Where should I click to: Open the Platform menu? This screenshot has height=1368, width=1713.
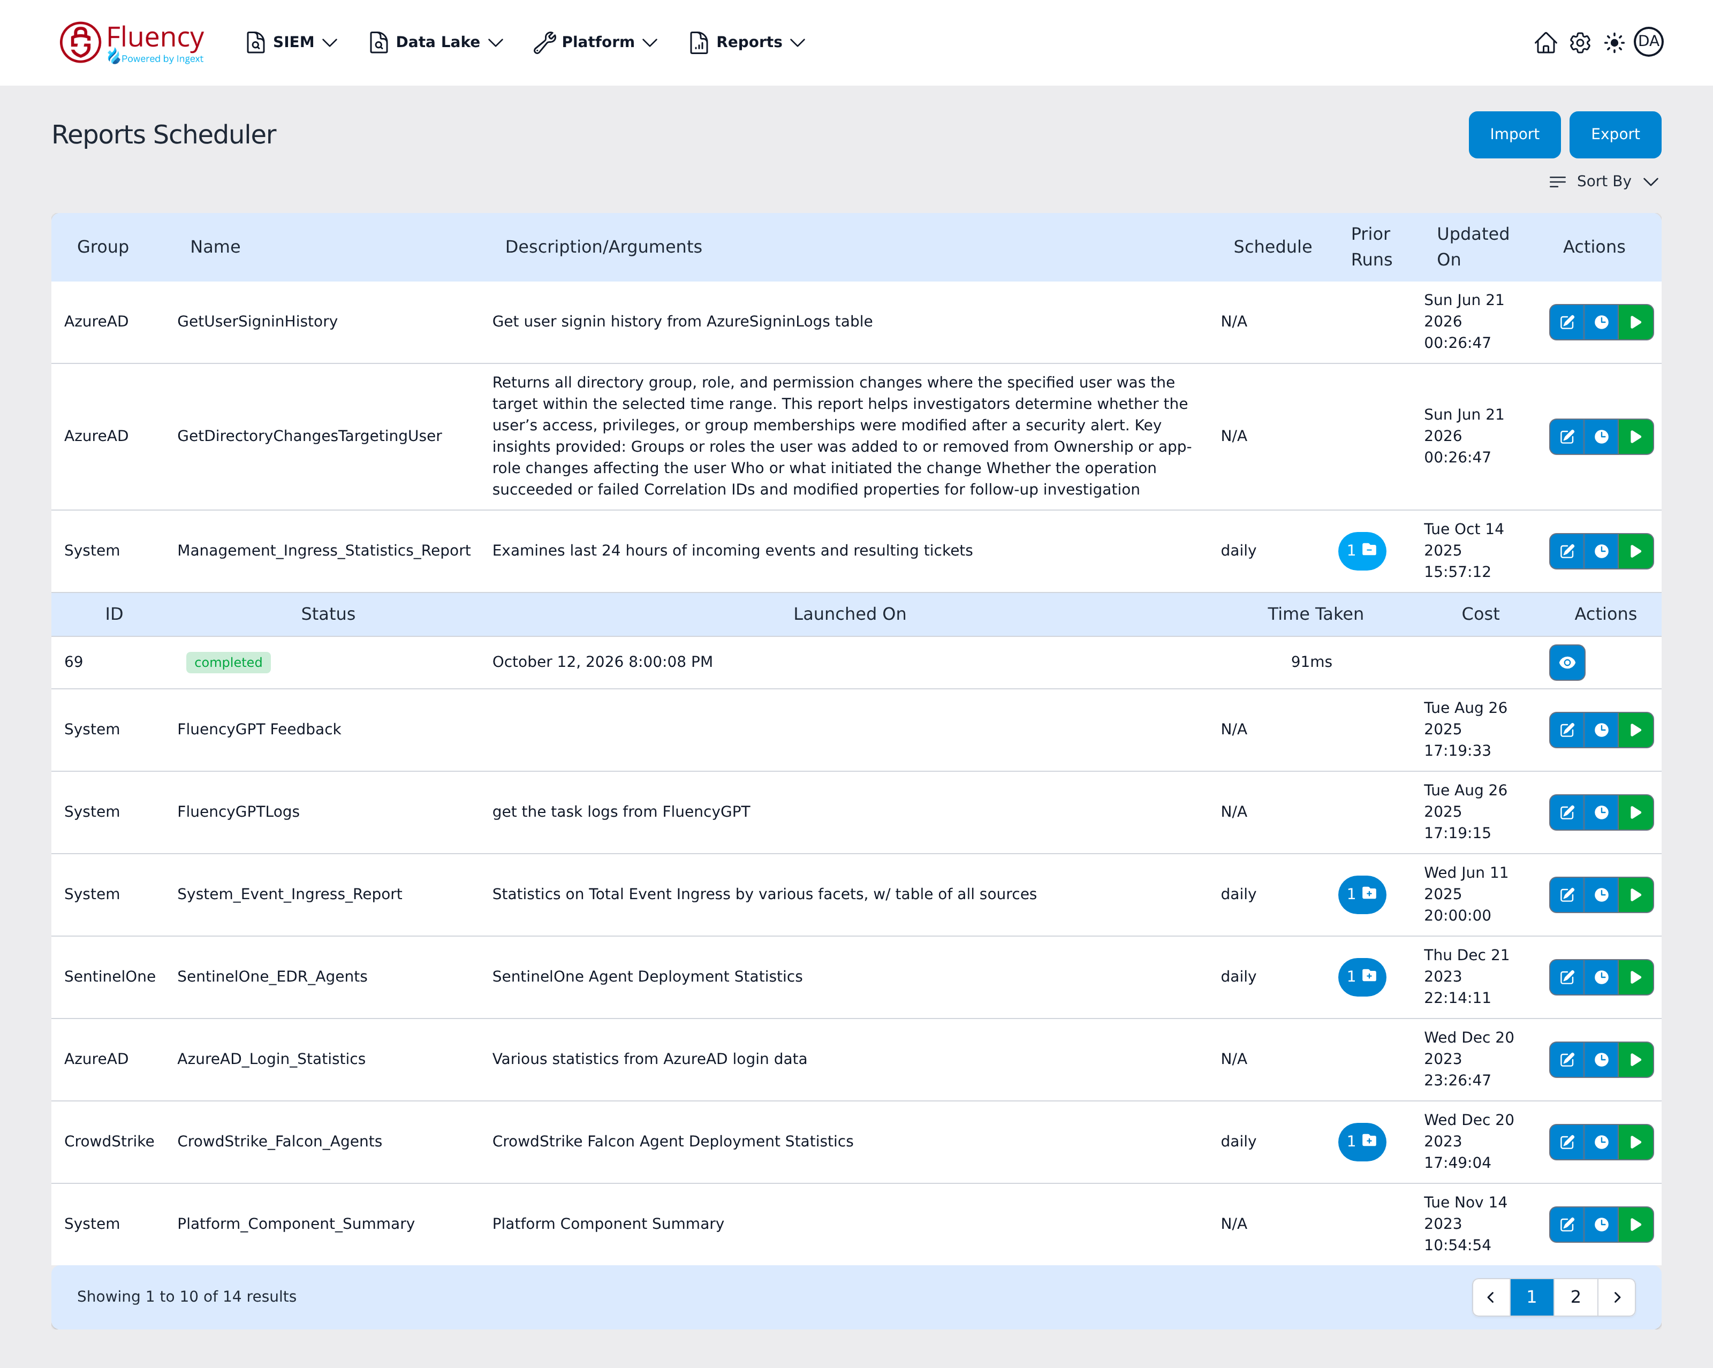pos(596,42)
